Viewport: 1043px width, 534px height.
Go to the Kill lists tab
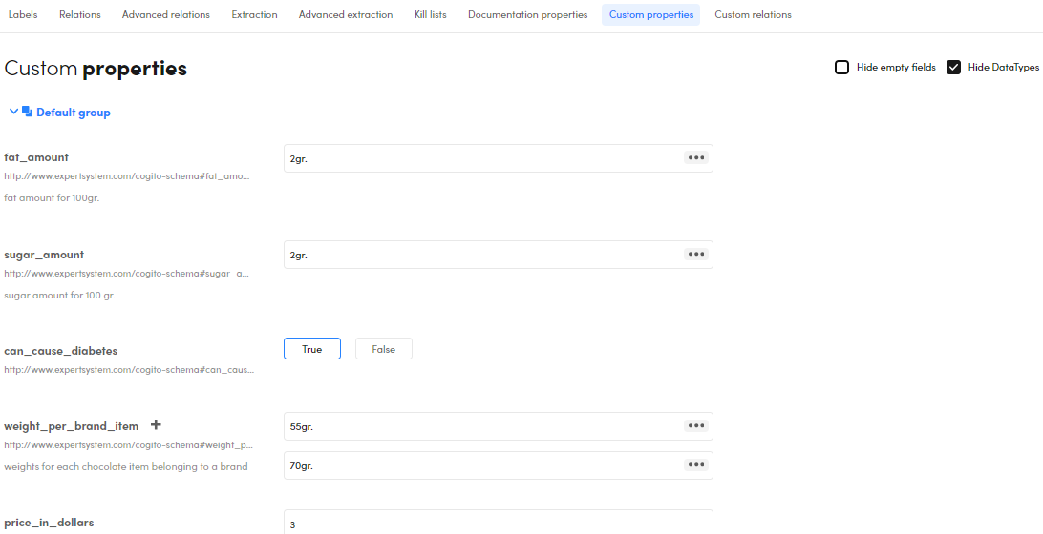click(x=430, y=15)
